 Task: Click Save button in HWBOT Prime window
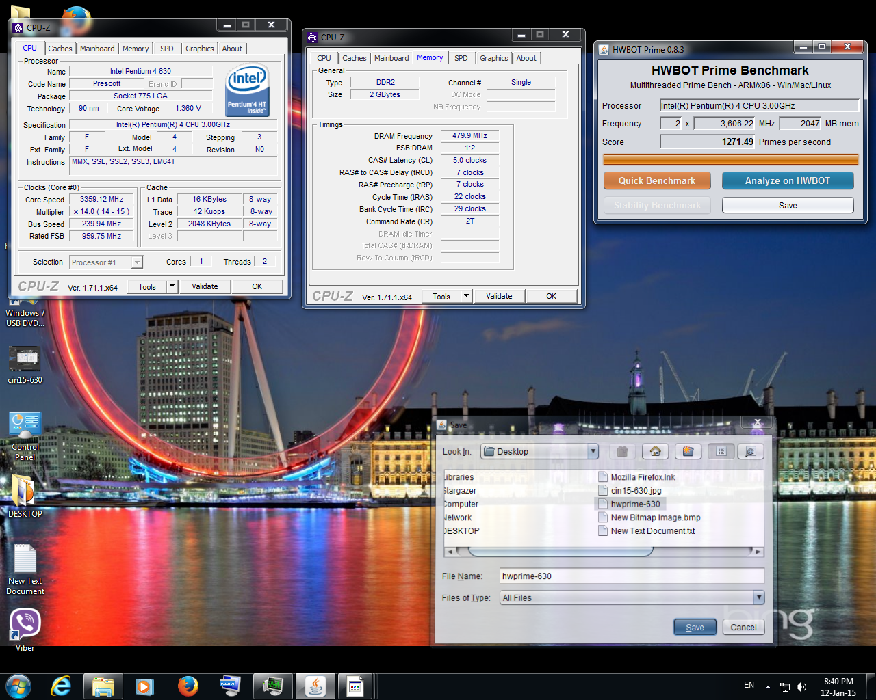point(788,205)
